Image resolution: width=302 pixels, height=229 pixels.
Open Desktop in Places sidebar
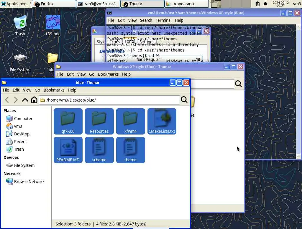point(17,134)
